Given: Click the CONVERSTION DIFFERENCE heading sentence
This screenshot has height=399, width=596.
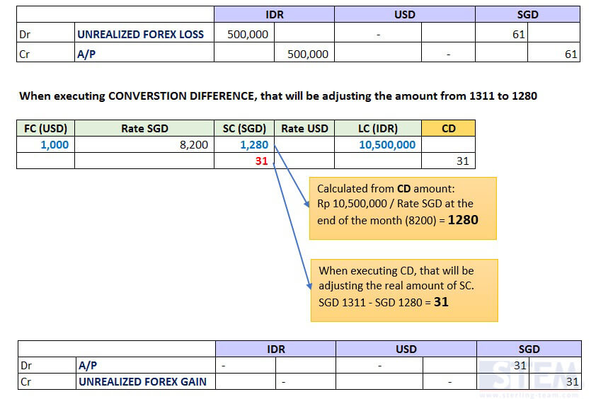Looking at the screenshot, I should point(278,96).
